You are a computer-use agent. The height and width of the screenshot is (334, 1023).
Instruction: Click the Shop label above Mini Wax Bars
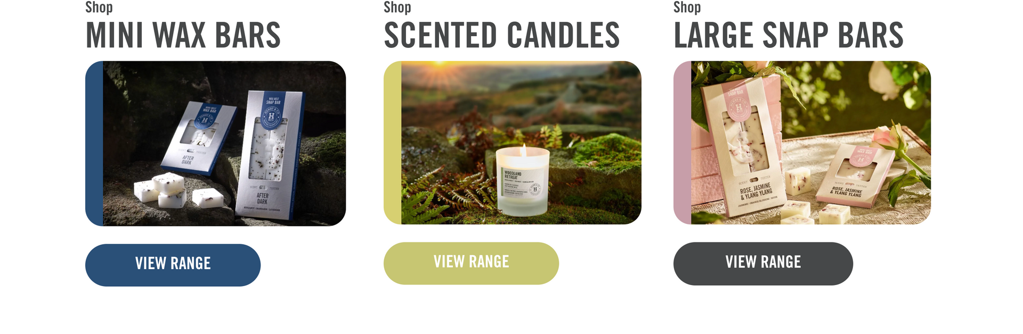[99, 7]
